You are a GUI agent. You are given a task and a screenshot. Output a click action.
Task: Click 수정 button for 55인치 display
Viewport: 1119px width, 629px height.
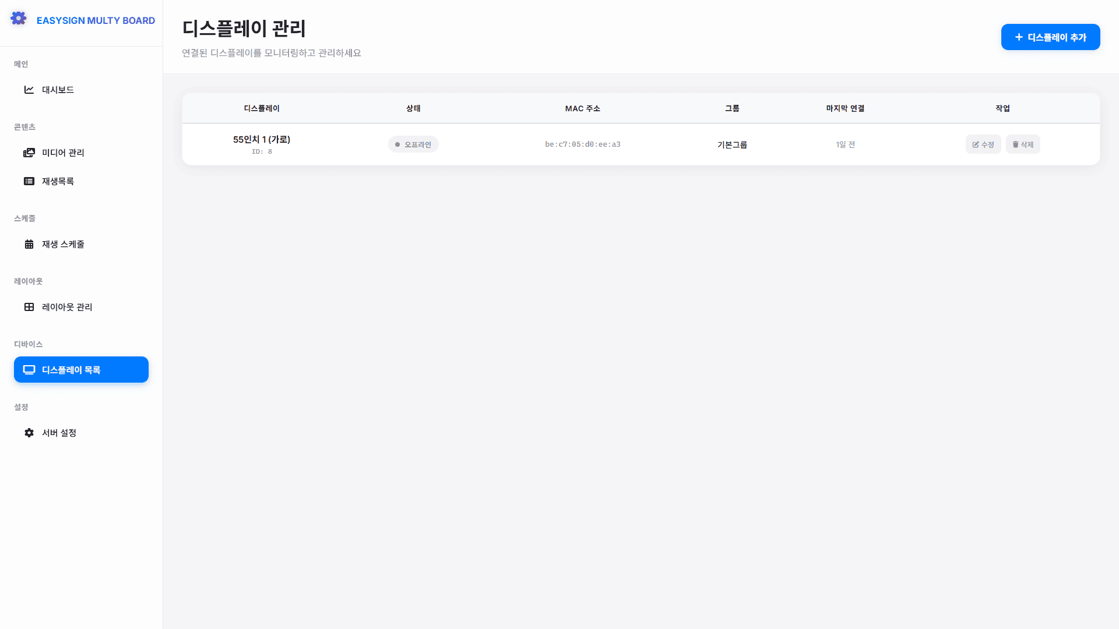click(983, 144)
